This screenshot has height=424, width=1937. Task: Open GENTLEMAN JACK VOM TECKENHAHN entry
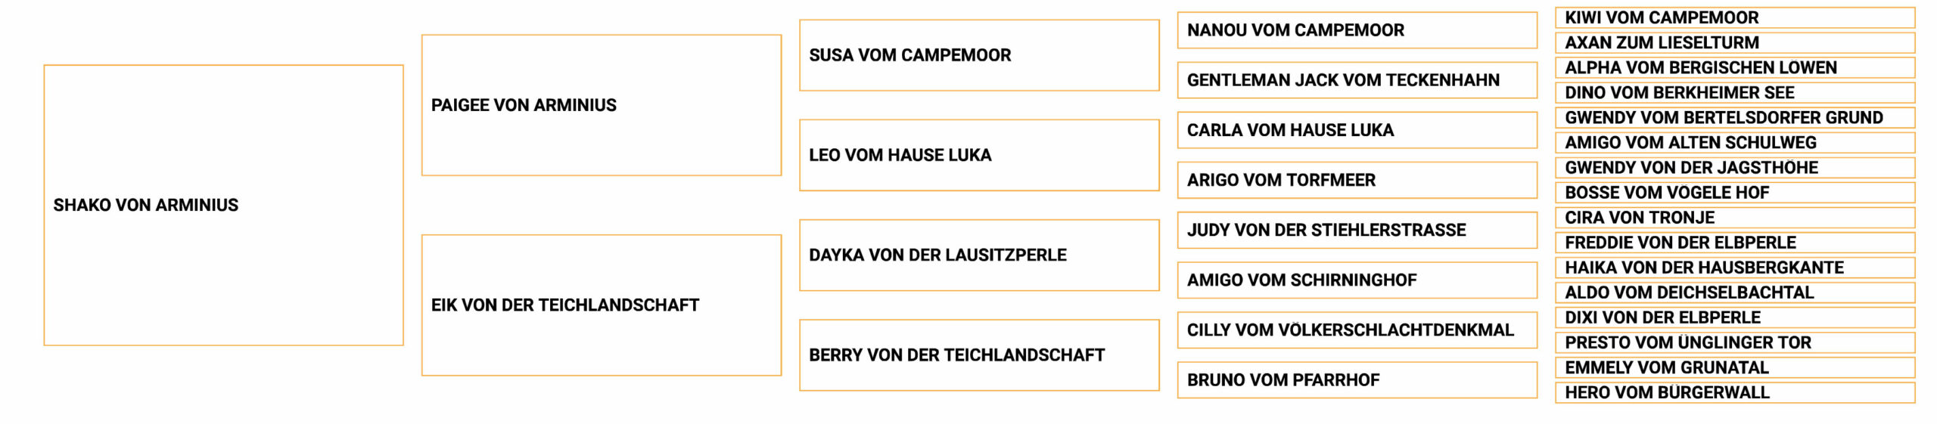pos(1357,80)
